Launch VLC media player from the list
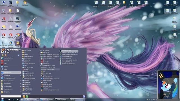The width and height of the screenshot is (180, 101). point(46,86)
